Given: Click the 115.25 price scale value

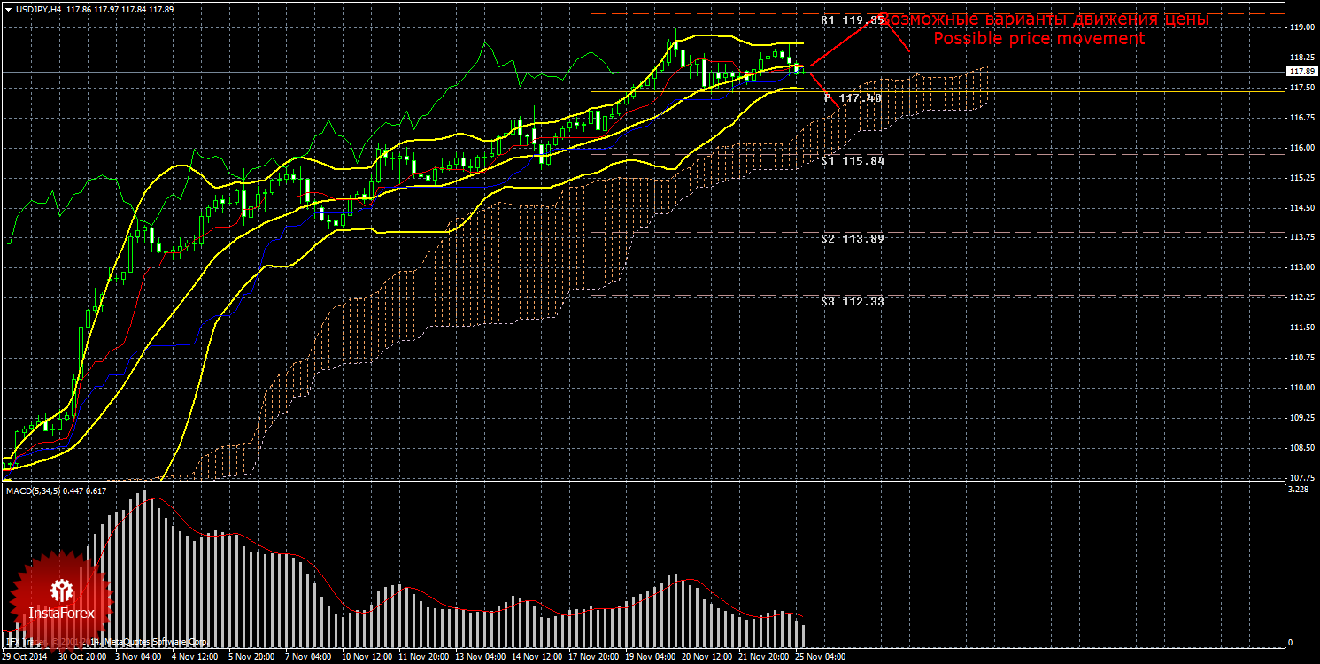Looking at the screenshot, I should pyautogui.click(x=1301, y=178).
